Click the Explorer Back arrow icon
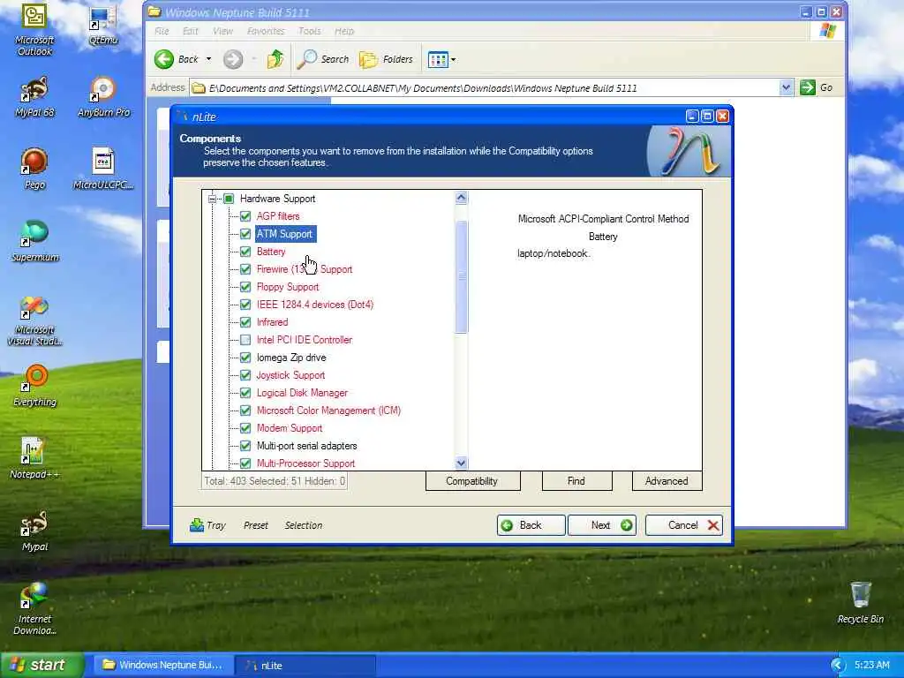This screenshot has width=904, height=678. pos(163,59)
